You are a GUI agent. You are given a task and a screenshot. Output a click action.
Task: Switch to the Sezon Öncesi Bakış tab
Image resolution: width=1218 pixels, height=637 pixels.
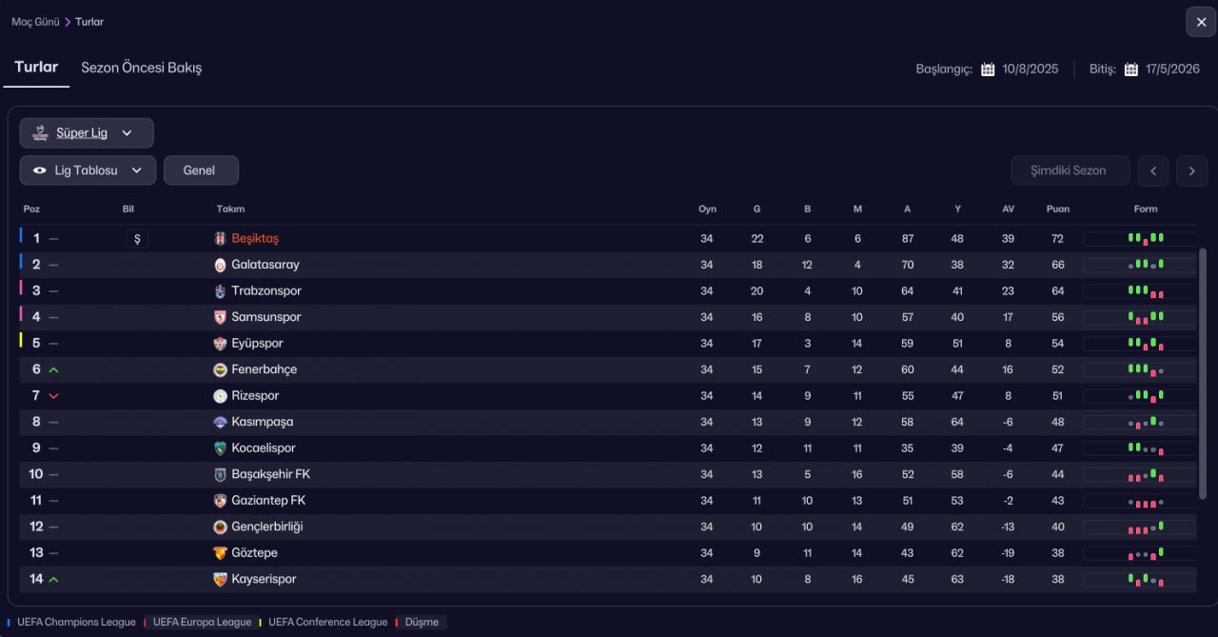pos(141,68)
